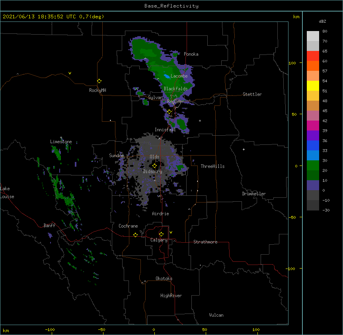
Task: Click the Ponoka city label
Action: click(191, 54)
